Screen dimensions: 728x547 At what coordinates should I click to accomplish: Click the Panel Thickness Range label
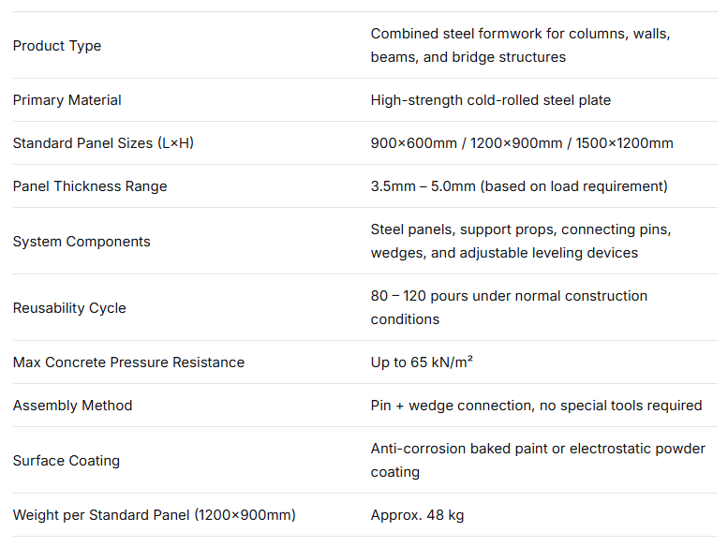90,186
